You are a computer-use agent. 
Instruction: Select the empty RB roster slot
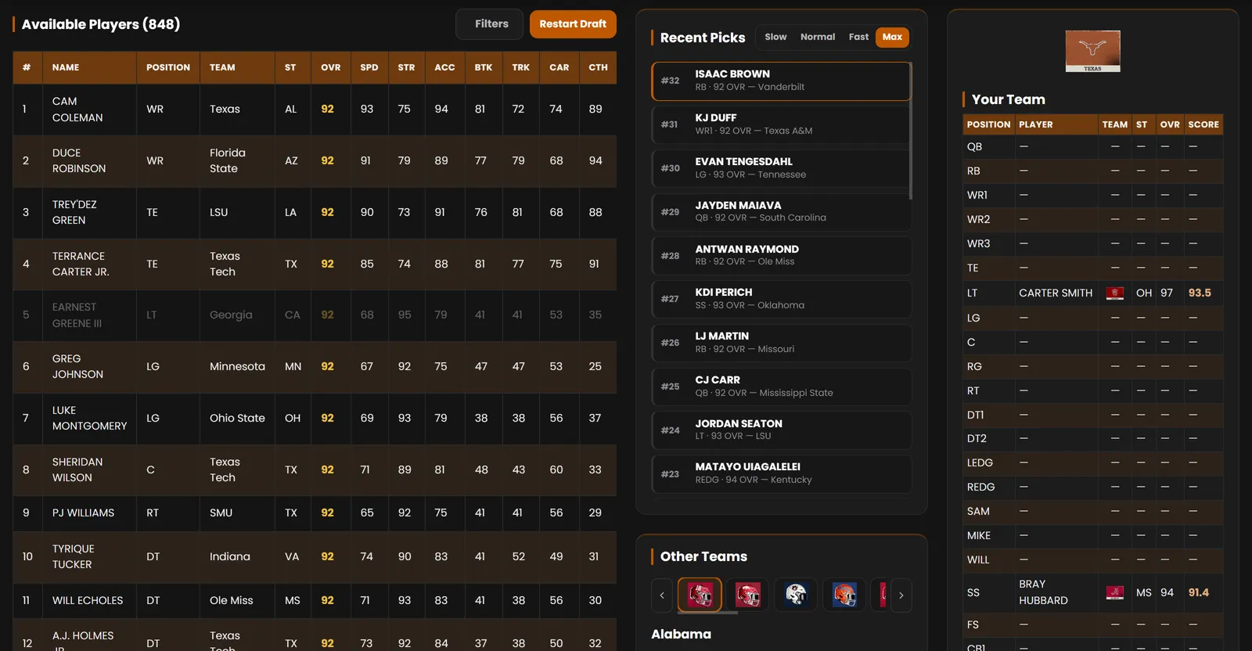(1093, 171)
